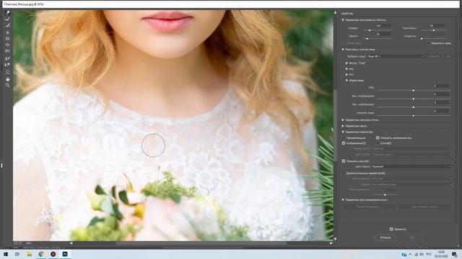The width and height of the screenshot is (462, 259).
Task: Click the brush Размер slider handle
Action: 370,30
